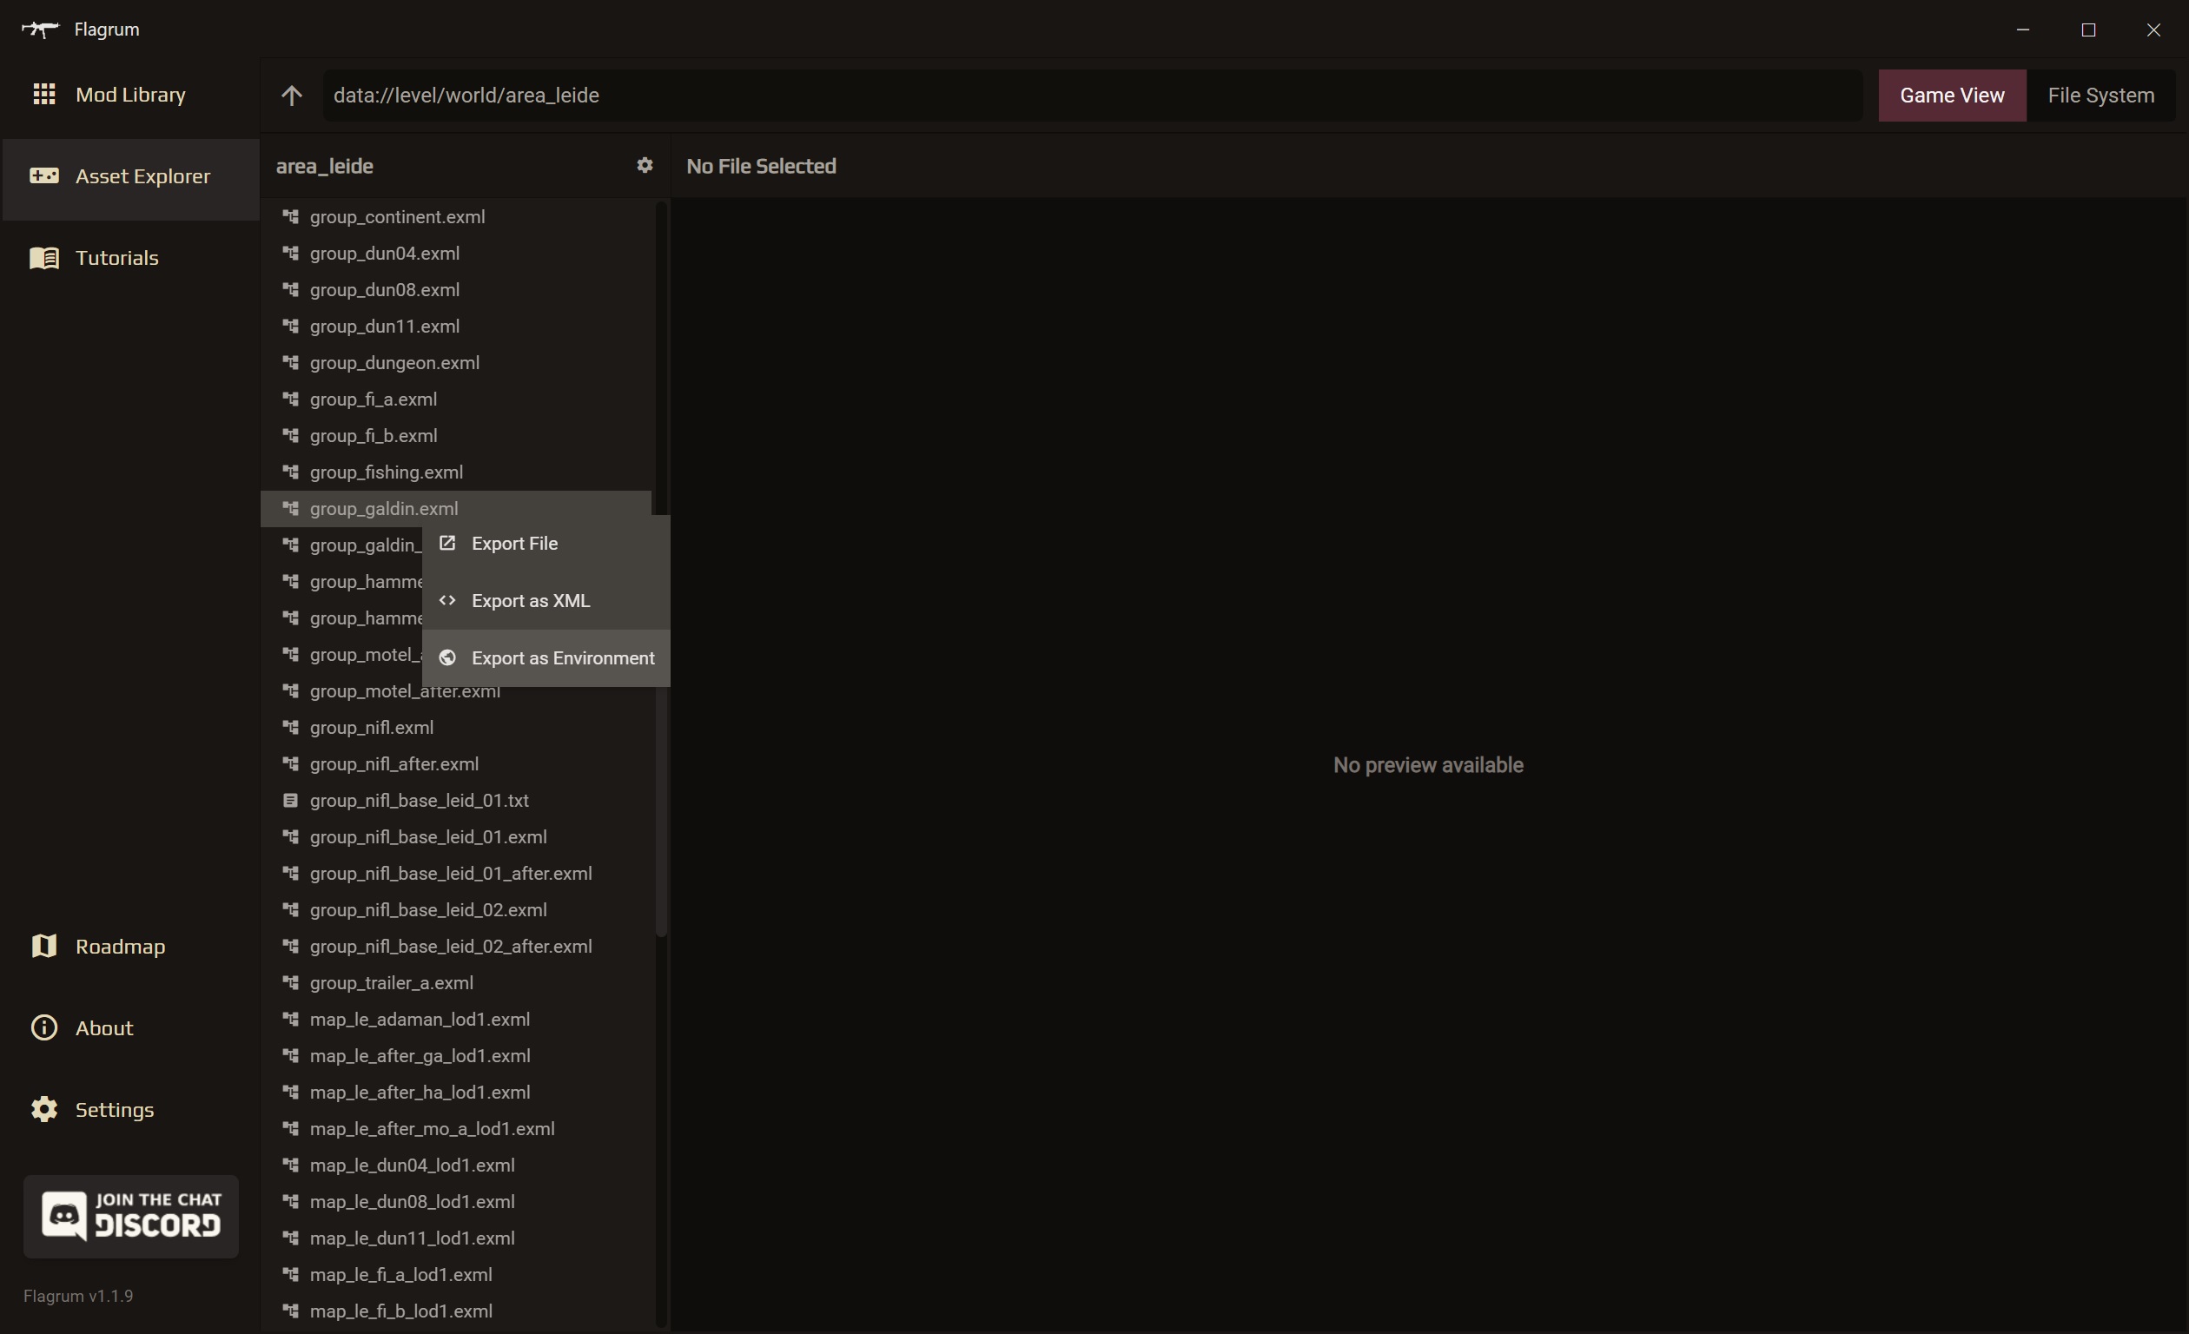The height and width of the screenshot is (1334, 2189).
Task: Click the up arrow to go to parent folder
Action: click(x=291, y=95)
